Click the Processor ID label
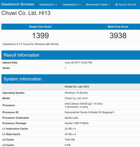140x147 pixels. click(x=10, y=112)
